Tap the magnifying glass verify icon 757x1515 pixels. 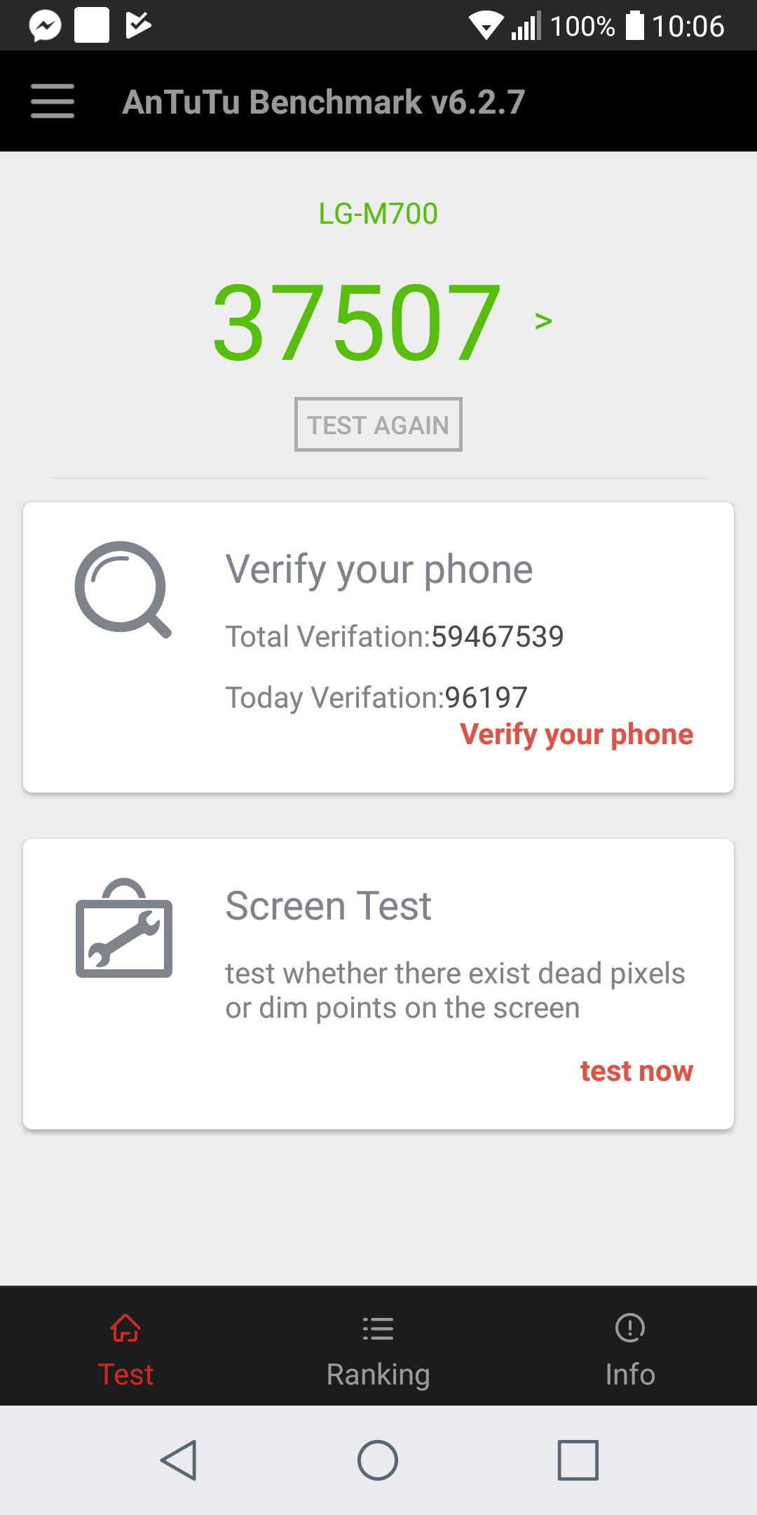coord(123,589)
